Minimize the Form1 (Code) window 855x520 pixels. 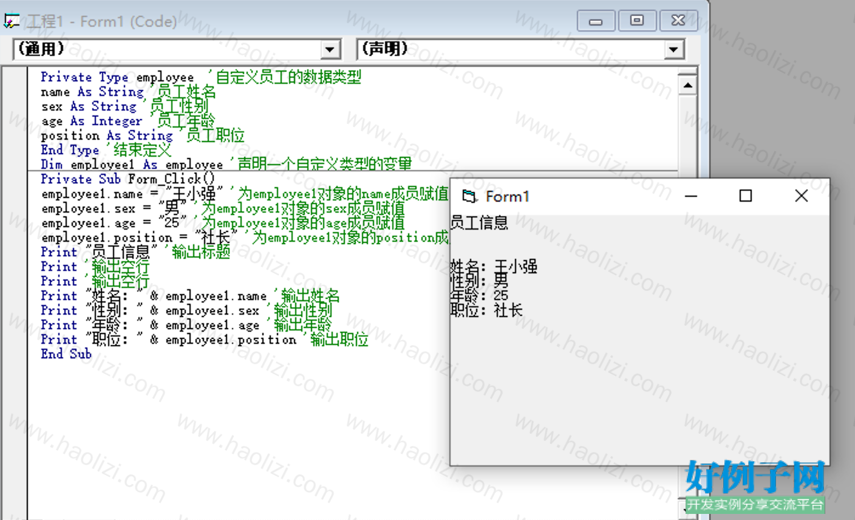coord(596,21)
